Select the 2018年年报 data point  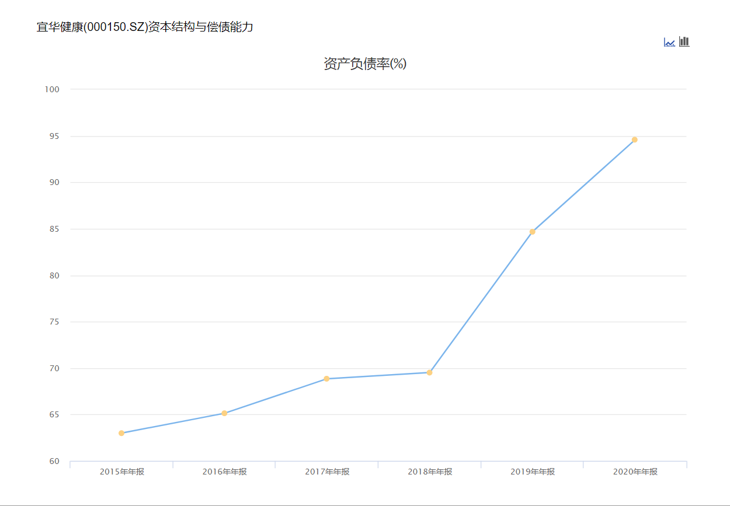(x=429, y=372)
